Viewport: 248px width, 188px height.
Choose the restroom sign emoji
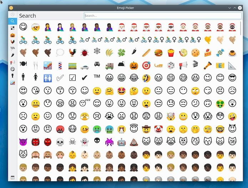tap(47, 78)
